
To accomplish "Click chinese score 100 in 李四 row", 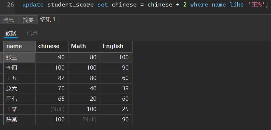I will (52, 68).
